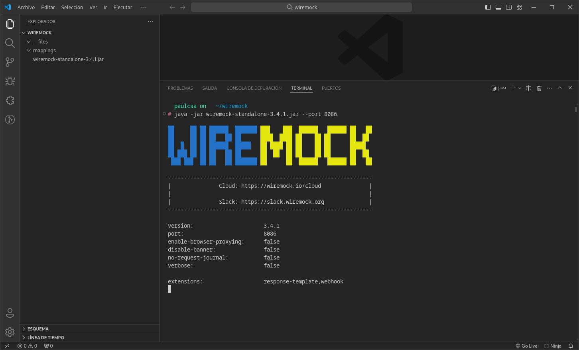The image size is (579, 350).
Task: Select wiremock-standalone-3.4.1.jar in the explorer
Action: pyautogui.click(x=68, y=59)
